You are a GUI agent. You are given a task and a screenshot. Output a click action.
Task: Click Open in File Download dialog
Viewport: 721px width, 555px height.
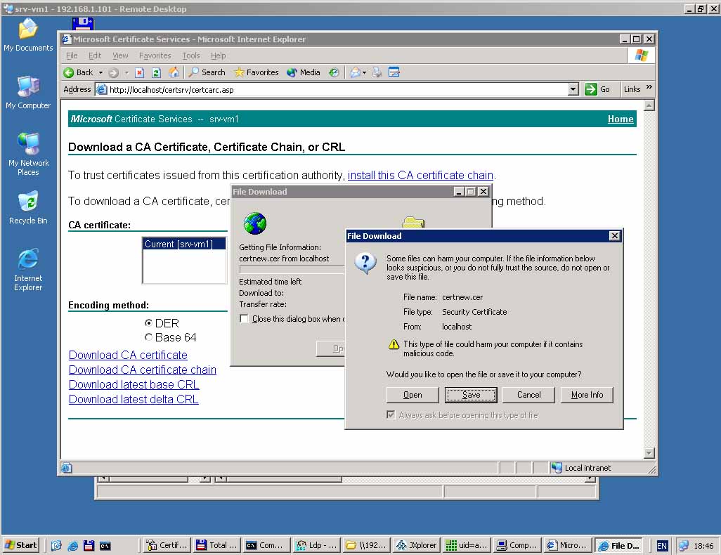(413, 395)
